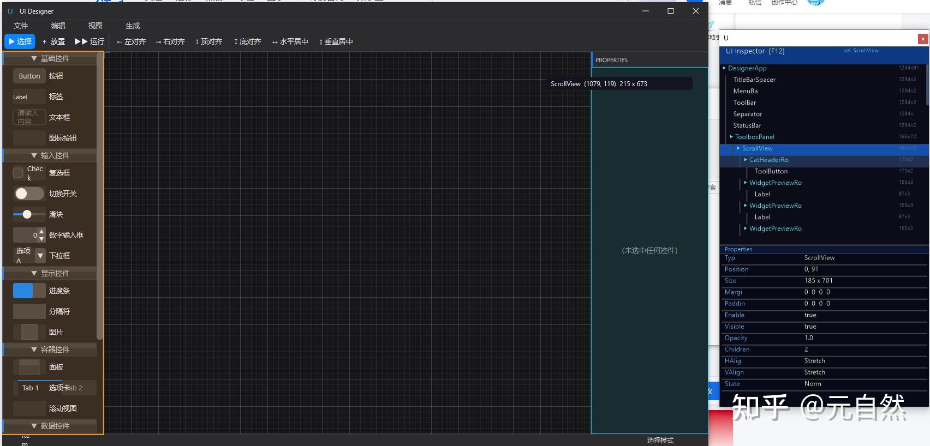This screenshot has width=930, height=446.
Task: Toggle the DesignerApp node arrow in UI Inspector
Action: [x=724, y=68]
